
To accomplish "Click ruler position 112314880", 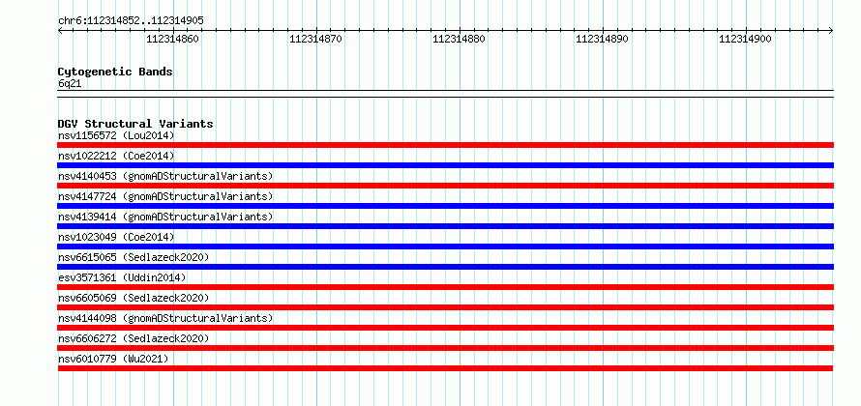I will (460, 39).
